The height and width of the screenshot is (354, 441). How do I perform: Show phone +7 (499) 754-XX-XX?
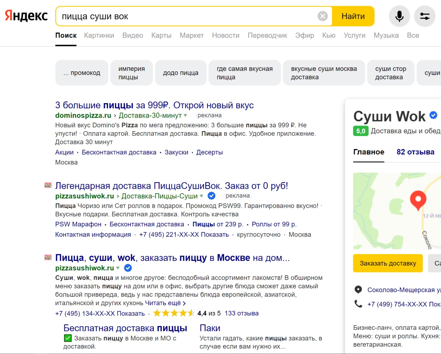click(404, 304)
